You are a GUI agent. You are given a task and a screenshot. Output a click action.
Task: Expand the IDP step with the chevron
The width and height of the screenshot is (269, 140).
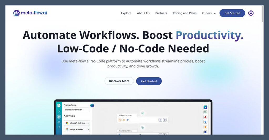[160, 120]
